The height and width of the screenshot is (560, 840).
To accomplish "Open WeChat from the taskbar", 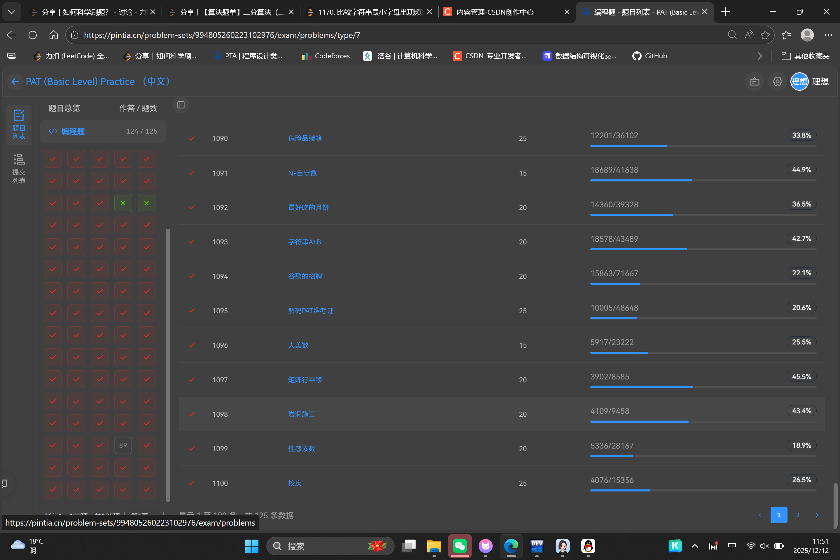I will (460, 546).
